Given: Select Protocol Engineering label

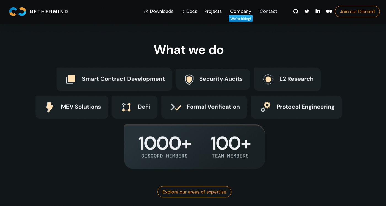Looking at the screenshot, I should coord(305,107).
